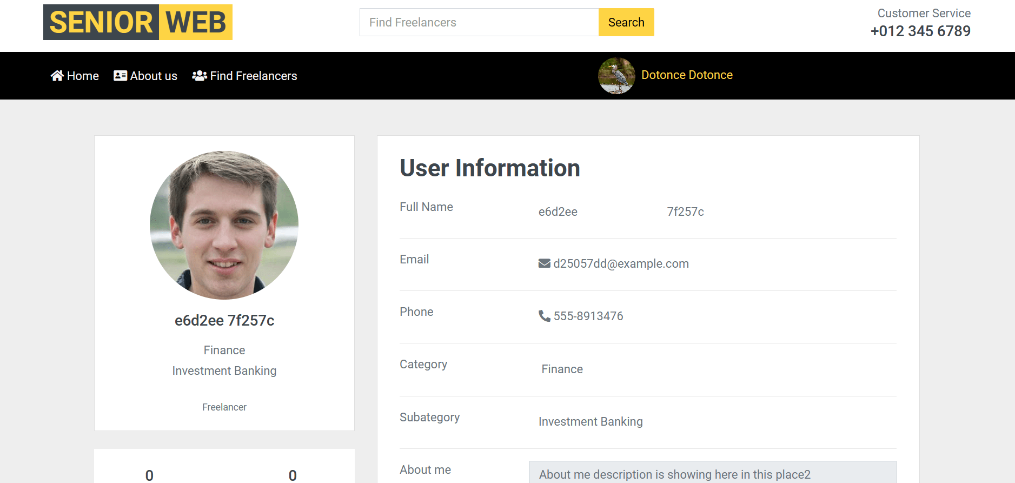Click the ID card icon beside About us
The width and height of the screenshot is (1015, 483).
[x=120, y=76]
